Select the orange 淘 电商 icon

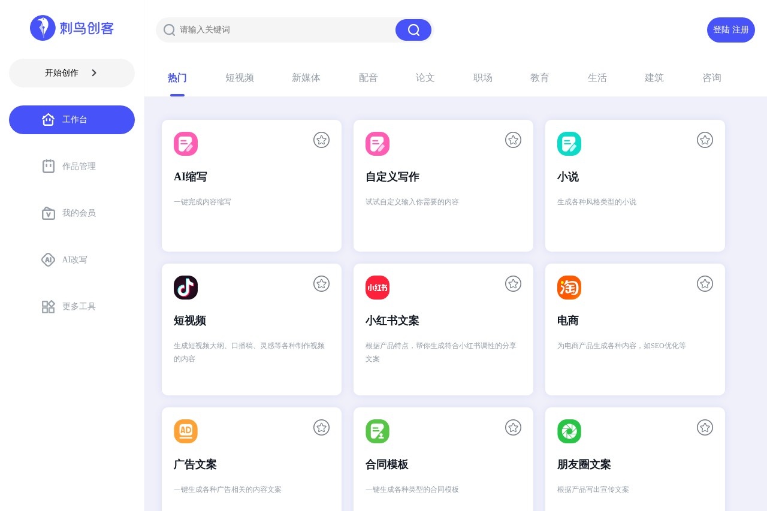tap(569, 288)
